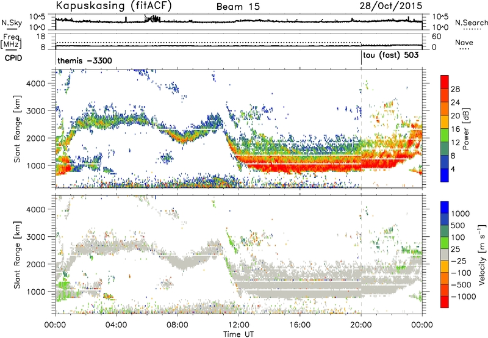Click the 'Slant Range [km]' label of velocity panel
This screenshot has height=338, width=488.
(17, 254)
